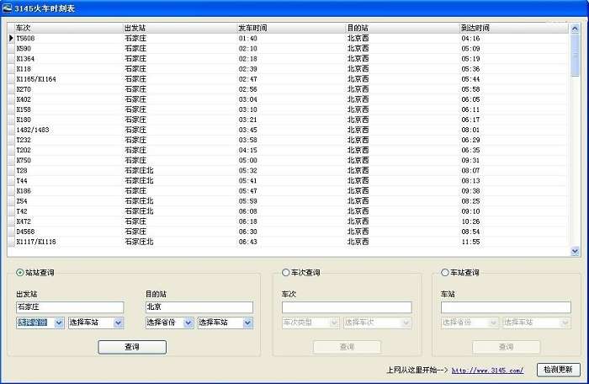Click the 3145 app icon in title bar
Viewport: 589px width, 384px height.
click(8, 7)
